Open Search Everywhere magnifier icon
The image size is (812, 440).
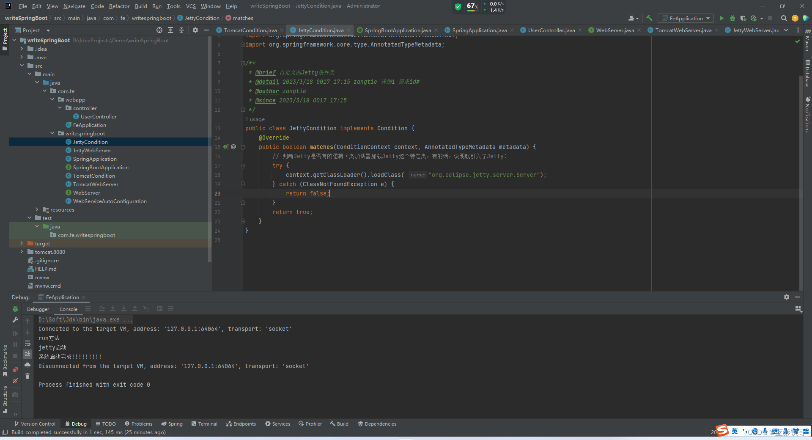pyautogui.click(x=784, y=18)
